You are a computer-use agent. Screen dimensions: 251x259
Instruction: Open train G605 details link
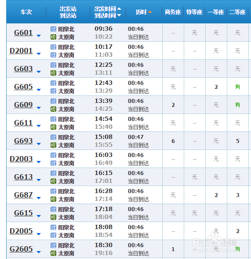(x=23, y=87)
